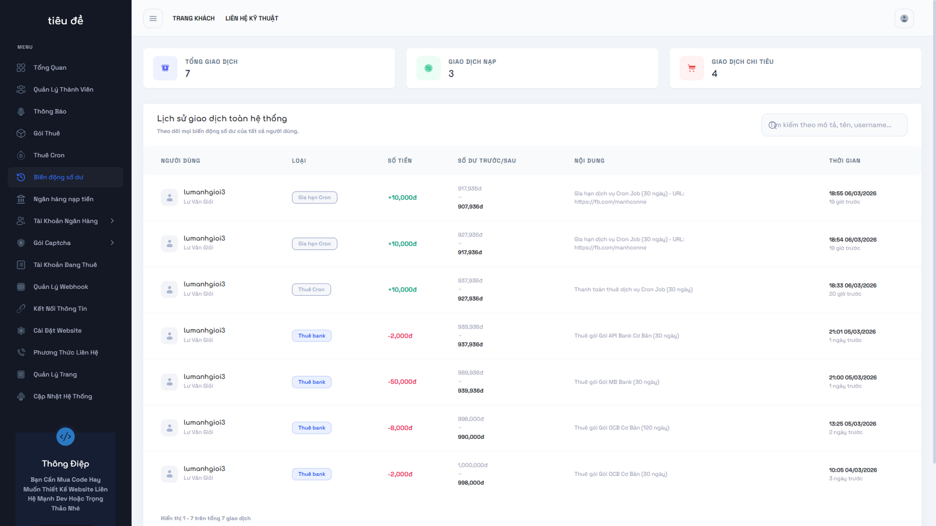The width and height of the screenshot is (936, 526).
Task: Toggle the hamburger sidebar menu button
Action: pyautogui.click(x=153, y=19)
